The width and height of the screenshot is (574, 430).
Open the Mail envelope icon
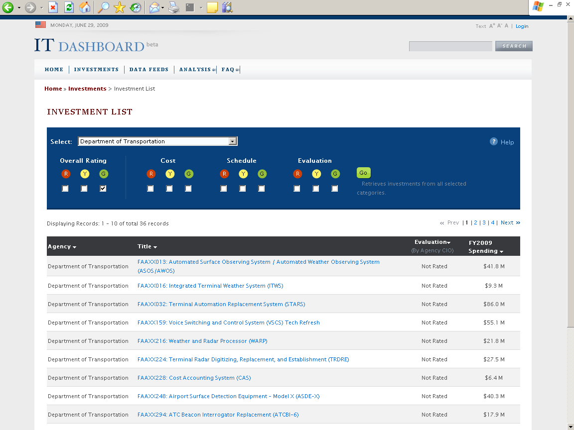tap(154, 7)
